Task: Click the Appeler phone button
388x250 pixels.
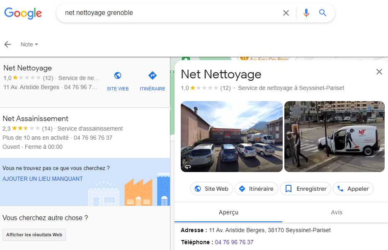Action: (x=353, y=189)
